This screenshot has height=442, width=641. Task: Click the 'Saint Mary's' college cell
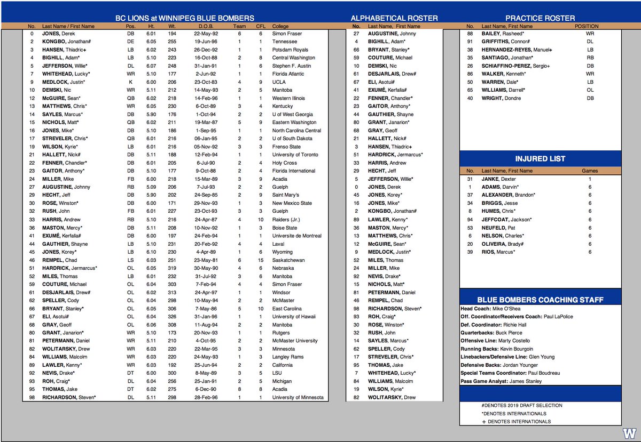(x=286, y=195)
